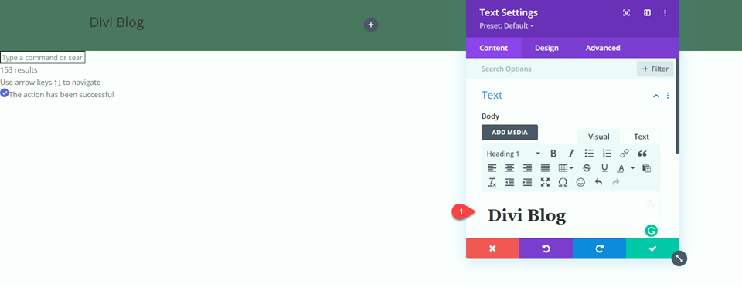Open the Text section options menu
The width and height of the screenshot is (742, 287).
(668, 96)
